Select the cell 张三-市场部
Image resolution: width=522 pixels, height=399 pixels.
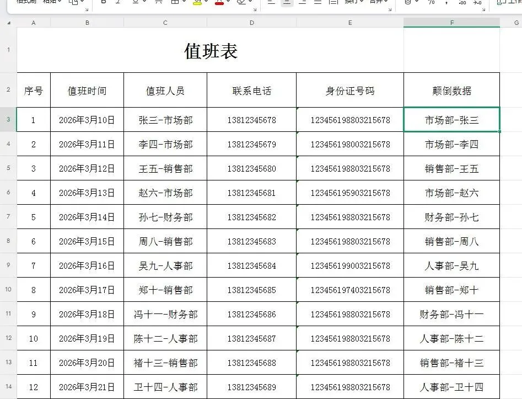click(165, 120)
